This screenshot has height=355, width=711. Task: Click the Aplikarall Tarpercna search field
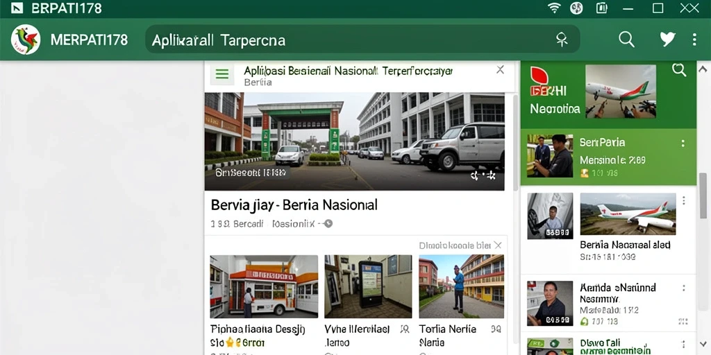click(362, 40)
